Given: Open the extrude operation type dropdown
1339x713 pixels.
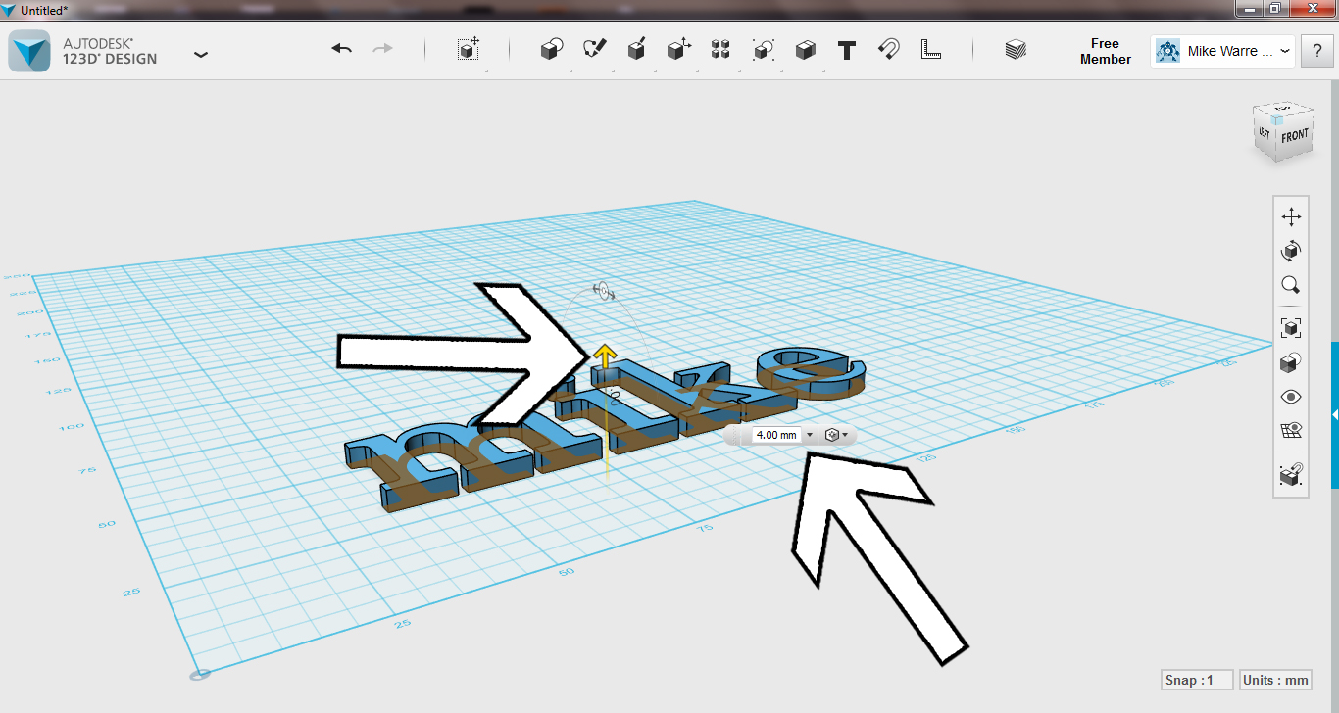Looking at the screenshot, I should 836,435.
